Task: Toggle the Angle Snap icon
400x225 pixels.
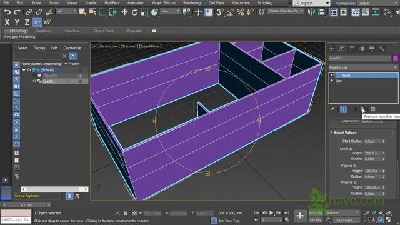Action: tap(230, 12)
